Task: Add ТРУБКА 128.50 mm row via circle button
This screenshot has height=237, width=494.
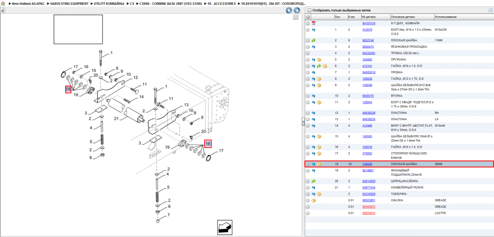Action: click(x=308, y=53)
